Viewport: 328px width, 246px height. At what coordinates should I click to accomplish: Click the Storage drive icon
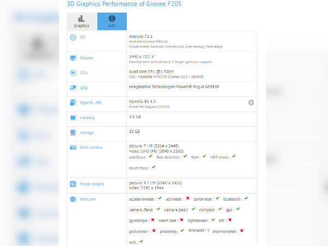(x=73, y=133)
